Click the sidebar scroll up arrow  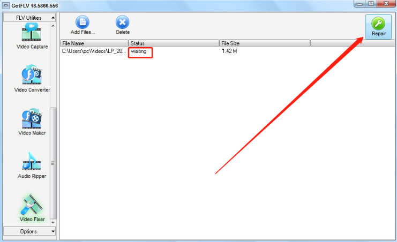pos(53,26)
